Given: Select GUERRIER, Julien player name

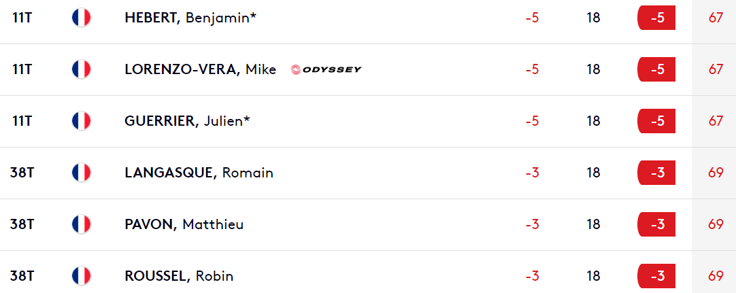Looking at the screenshot, I should pos(187,121).
